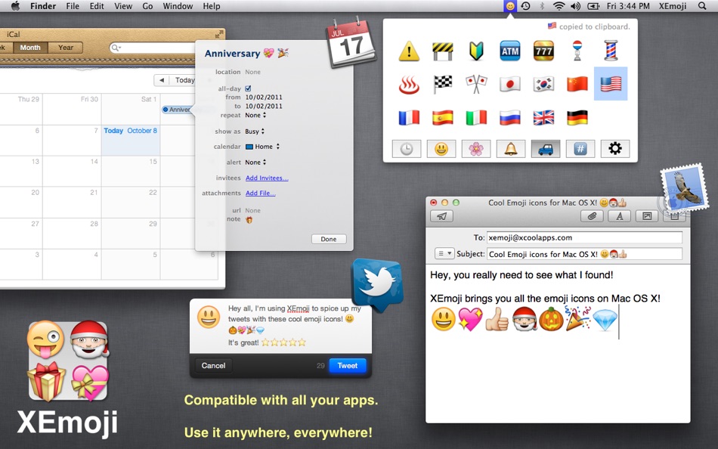The image size is (718, 449).
Task: Click the iCal Today button
Action: (x=183, y=80)
